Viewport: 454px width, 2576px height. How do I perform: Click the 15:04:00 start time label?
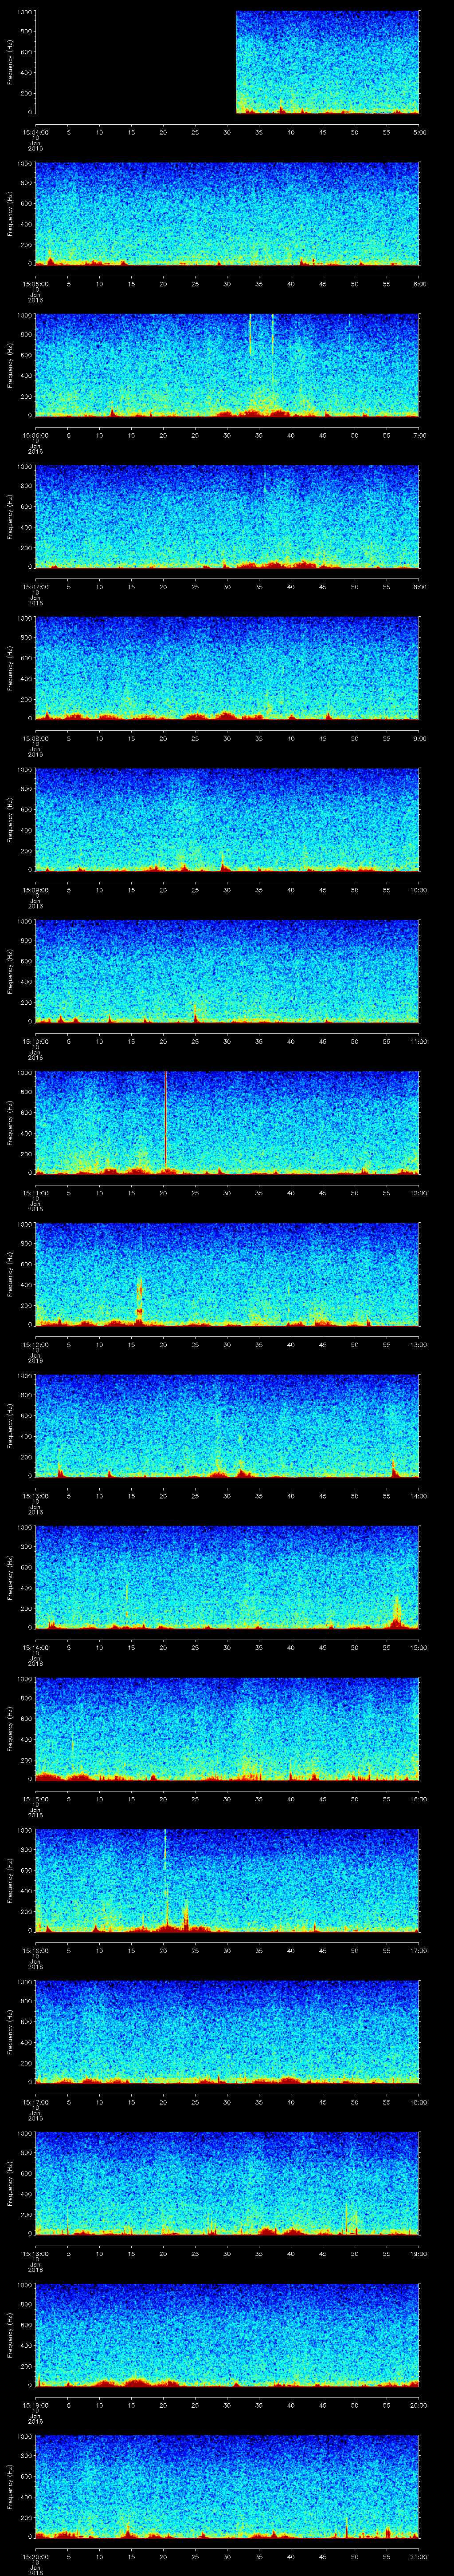point(36,132)
